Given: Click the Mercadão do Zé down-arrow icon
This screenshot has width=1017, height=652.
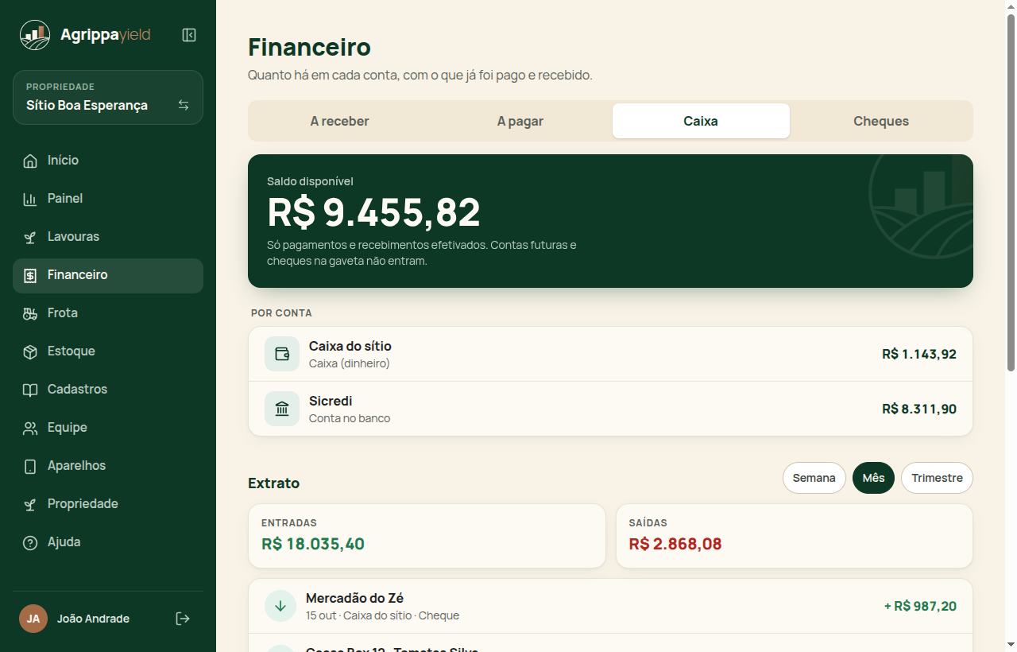Looking at the screenshot, I should [280, 606].
